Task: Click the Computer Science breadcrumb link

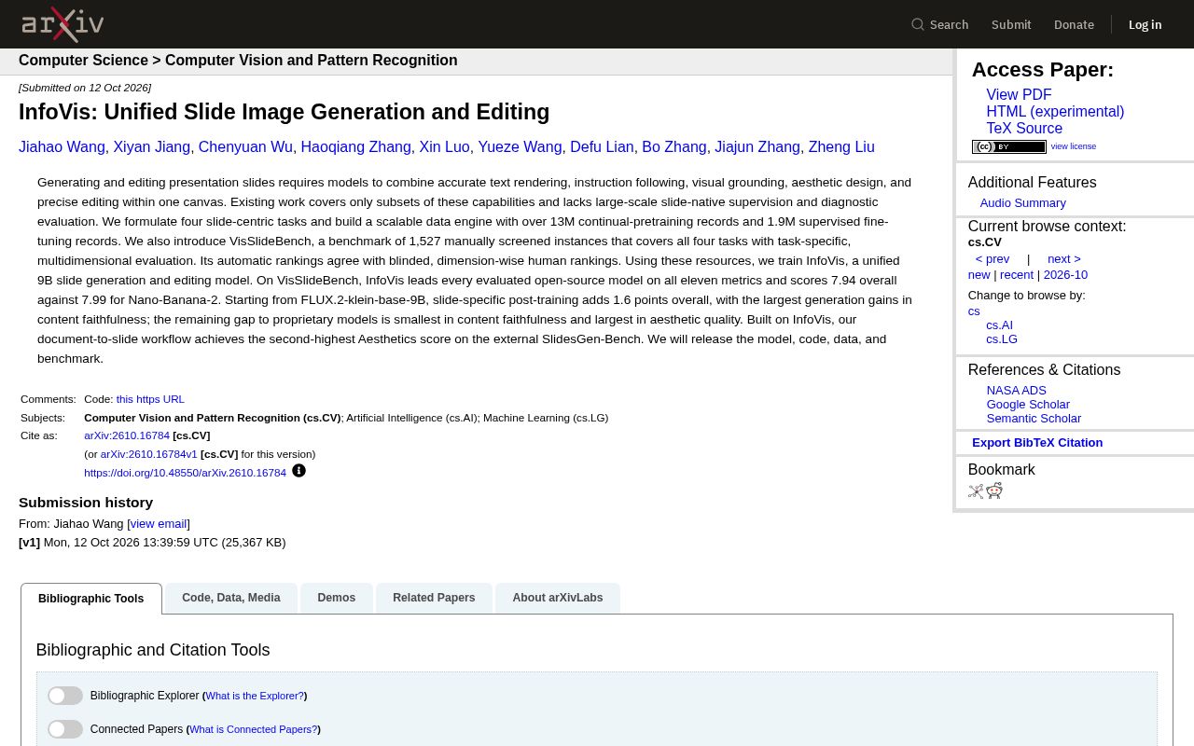Action: 83,61
